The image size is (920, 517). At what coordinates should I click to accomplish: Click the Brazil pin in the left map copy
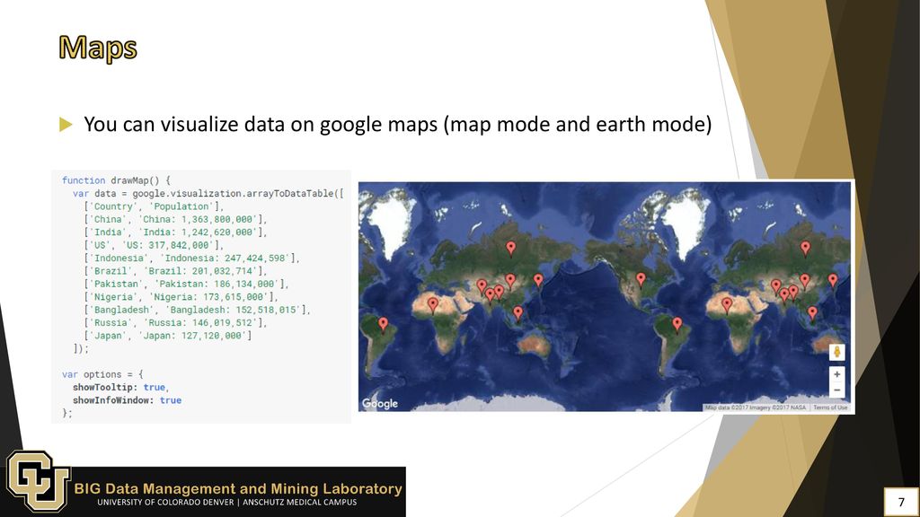tap(383, 324)
